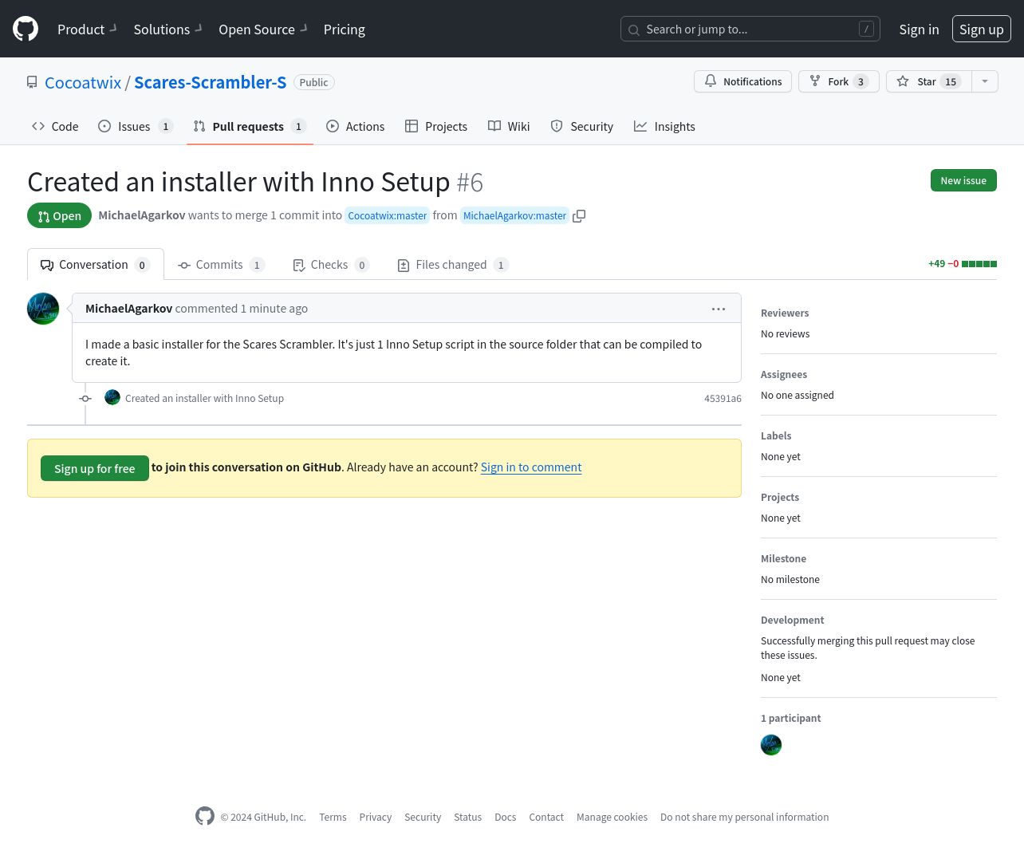Screen dimensions: 1024x859
Task: Click the small commit author avatar
Action: [x=112, y=397]
